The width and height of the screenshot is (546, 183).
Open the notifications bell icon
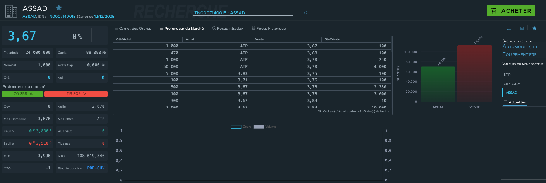pos(509,28)
